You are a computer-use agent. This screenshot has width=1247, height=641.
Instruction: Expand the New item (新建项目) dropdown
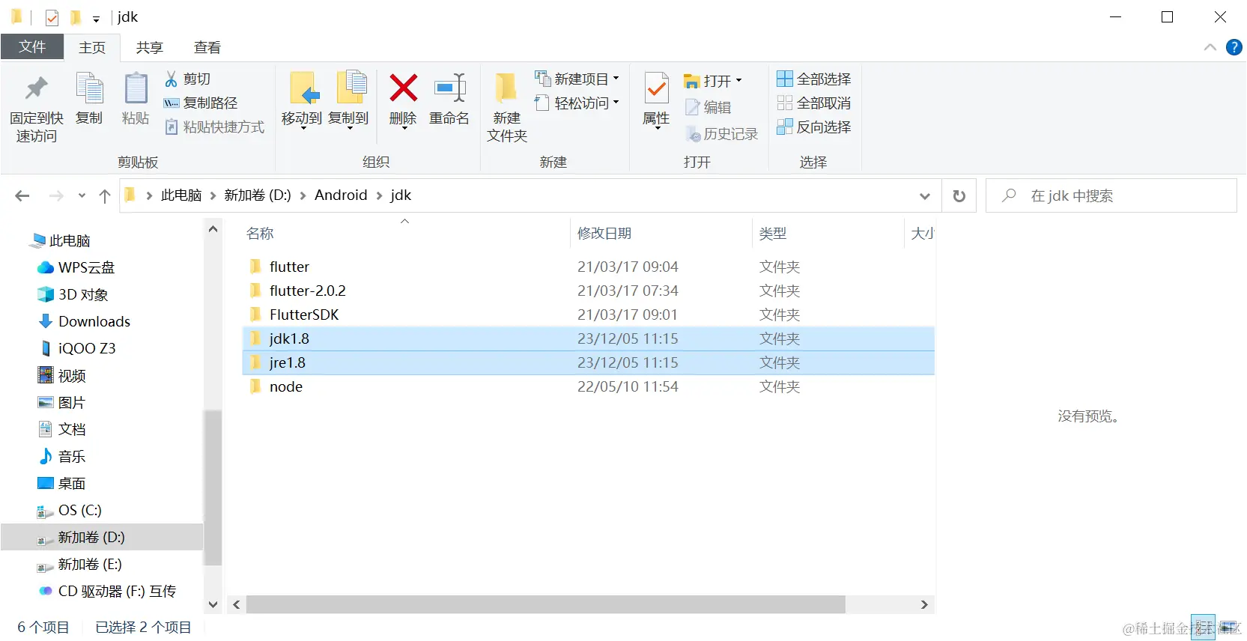(616, 78)
